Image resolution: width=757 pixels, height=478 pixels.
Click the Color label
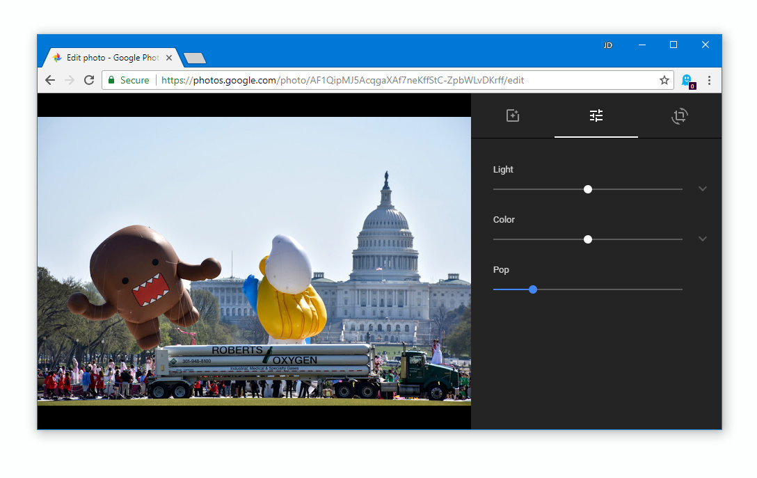click(x=504, y=220)
